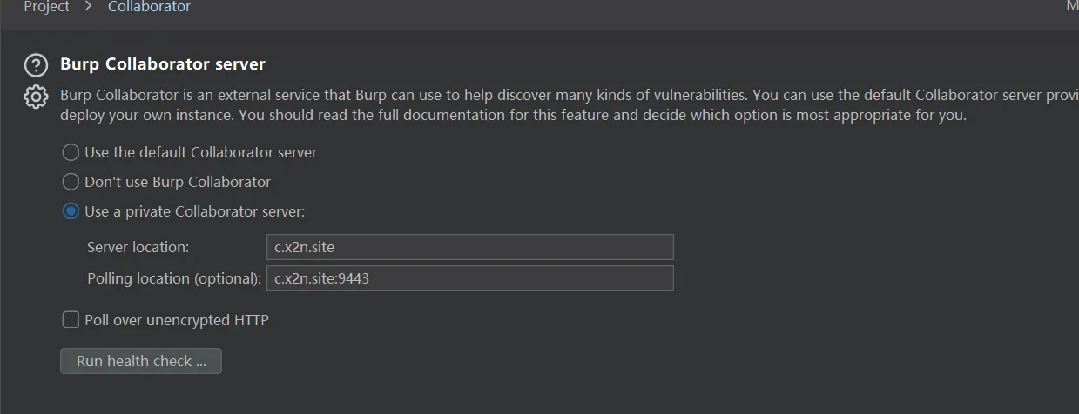Click the 'Poll over unencrypted HTTP' label text
The width and height of the screenshot is (1079, 414).
[x=177, y=320]
